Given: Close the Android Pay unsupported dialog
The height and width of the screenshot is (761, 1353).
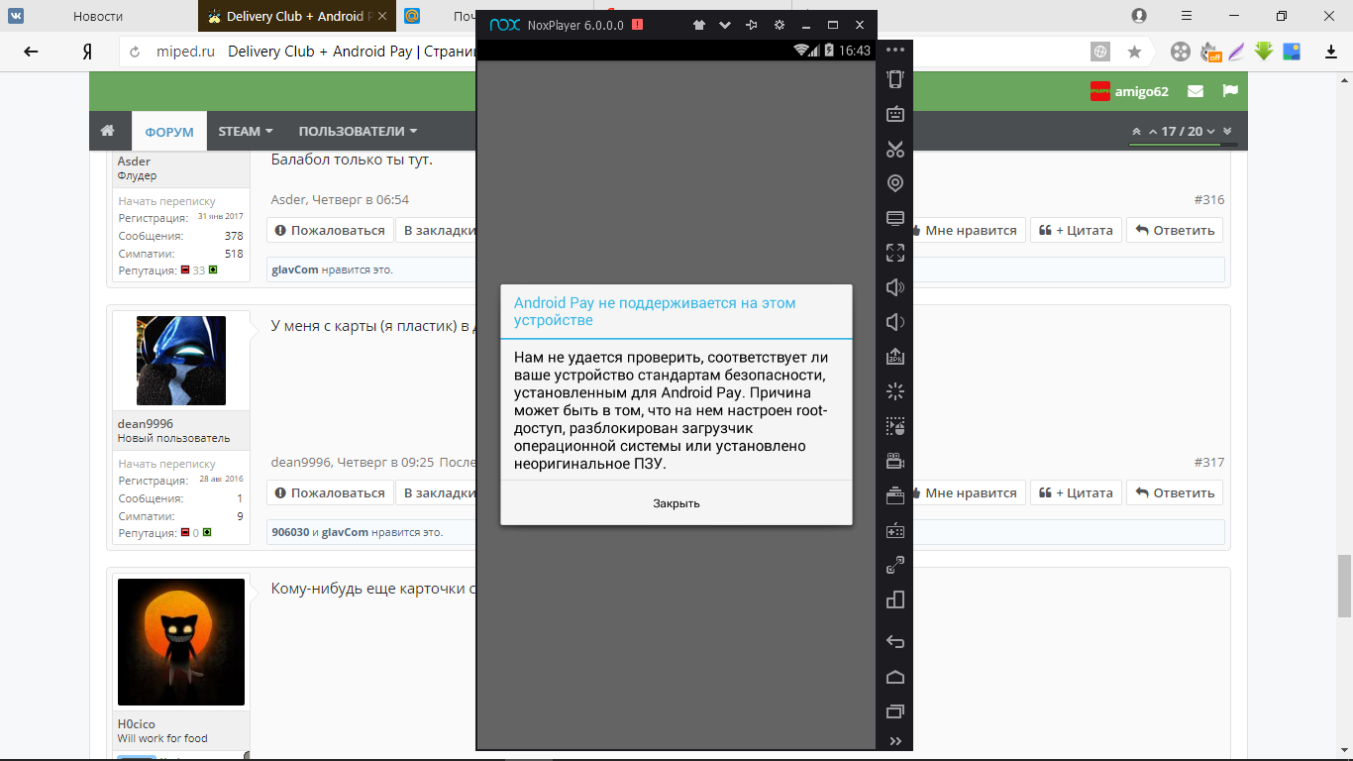Looking at the screenshot, I should (676, 503).
